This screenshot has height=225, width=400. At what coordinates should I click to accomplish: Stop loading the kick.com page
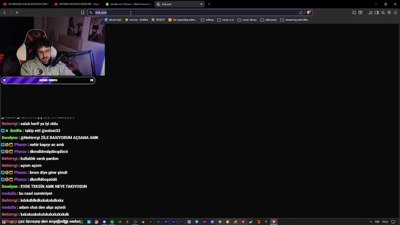(x=17, y=12)
